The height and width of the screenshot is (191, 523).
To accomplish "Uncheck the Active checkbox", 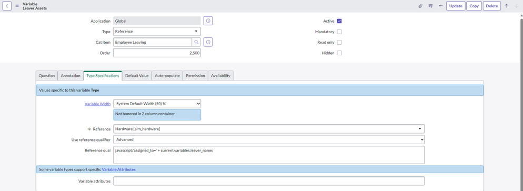I will click(x=339, y=21).
